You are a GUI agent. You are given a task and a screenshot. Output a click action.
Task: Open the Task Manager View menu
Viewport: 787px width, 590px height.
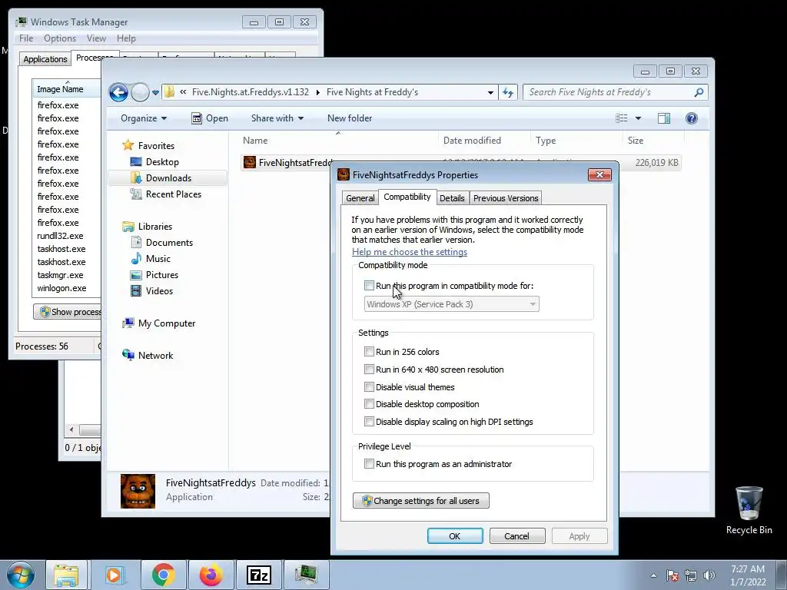96,38
